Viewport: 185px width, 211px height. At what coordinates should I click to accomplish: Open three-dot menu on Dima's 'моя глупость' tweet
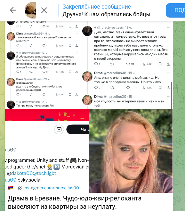coord(169,97)
